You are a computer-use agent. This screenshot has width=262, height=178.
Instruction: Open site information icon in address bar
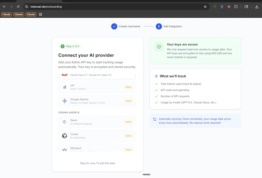click(27, 7)
